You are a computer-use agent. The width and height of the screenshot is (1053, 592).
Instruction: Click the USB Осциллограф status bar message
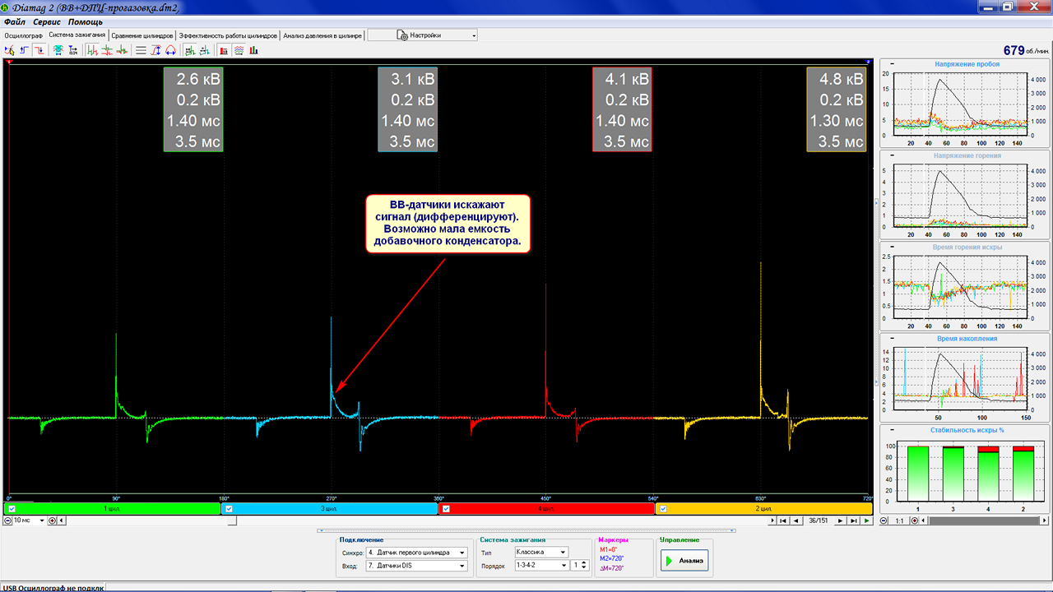coord(53,588)
